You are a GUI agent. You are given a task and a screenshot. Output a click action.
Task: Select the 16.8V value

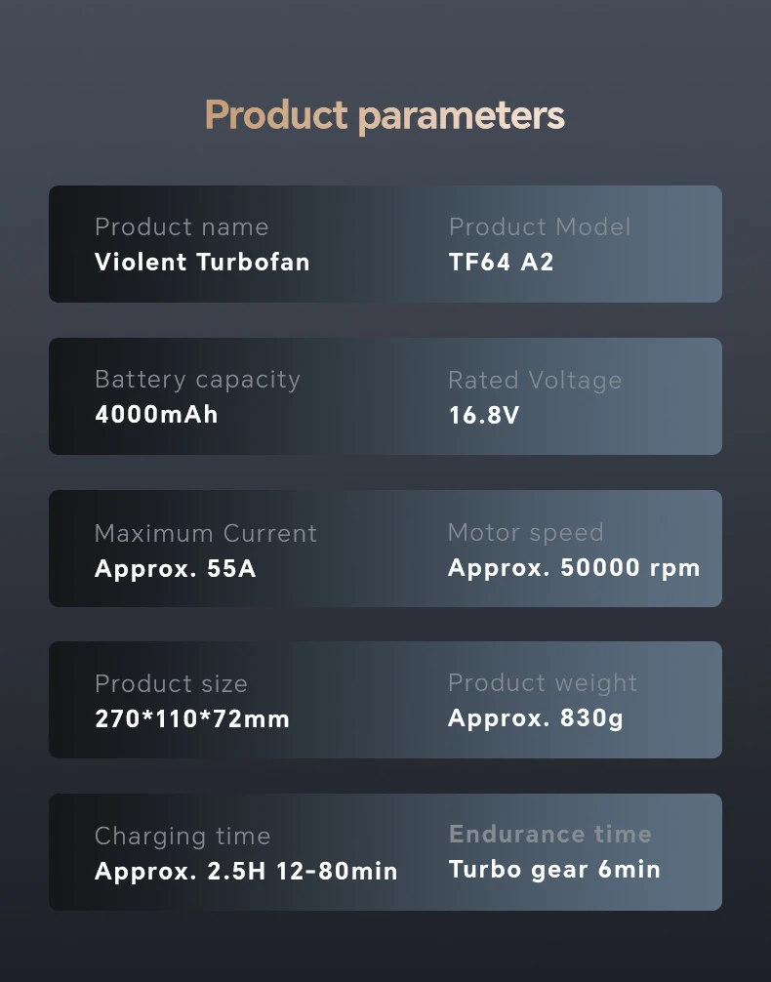click(x=484, y=415)
